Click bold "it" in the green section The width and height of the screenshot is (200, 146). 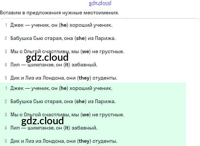pyautogui.click(x=67, y=128)
